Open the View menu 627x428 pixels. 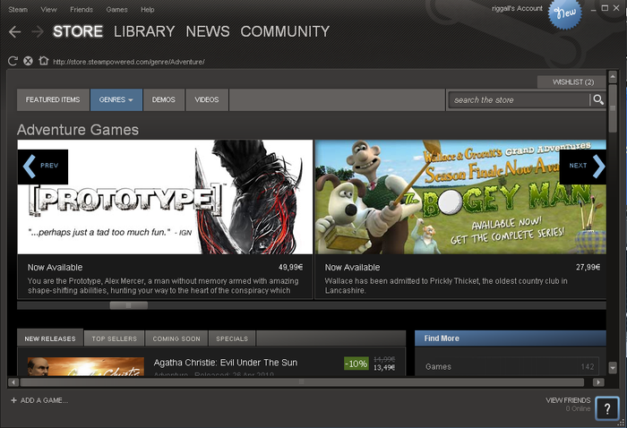pyautogui.click(x=48, y=10)
